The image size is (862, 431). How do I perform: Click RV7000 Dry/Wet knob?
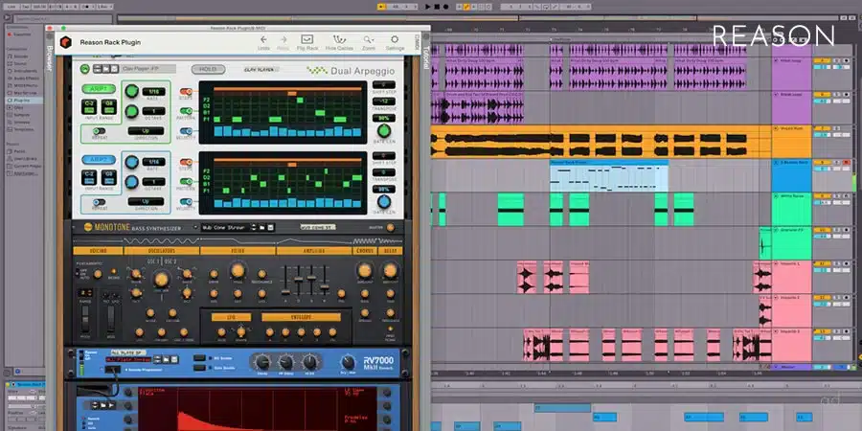348,362
